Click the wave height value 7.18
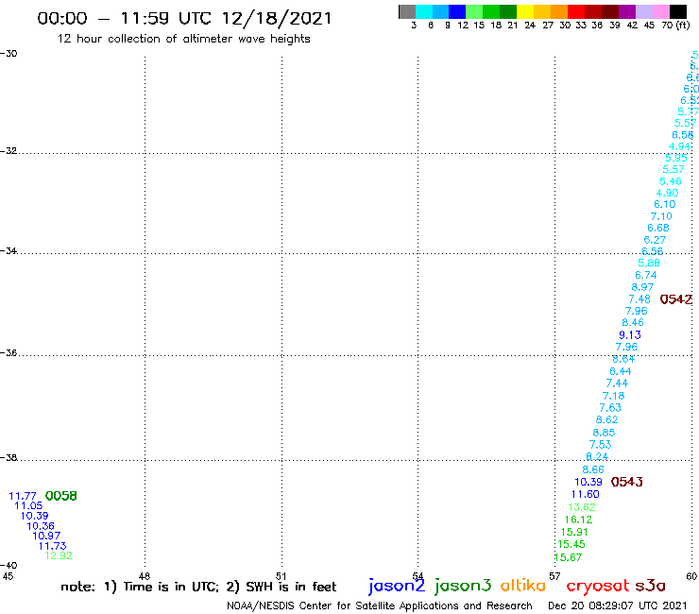Screen dimensions: 699x614 (x=613, y=395)
